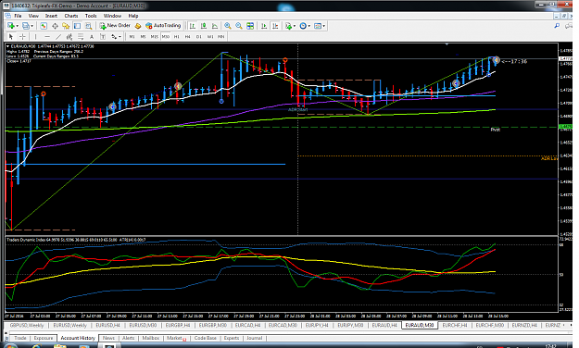Open the tile windows grid icon
579x348 pixels.
point(250,26)
